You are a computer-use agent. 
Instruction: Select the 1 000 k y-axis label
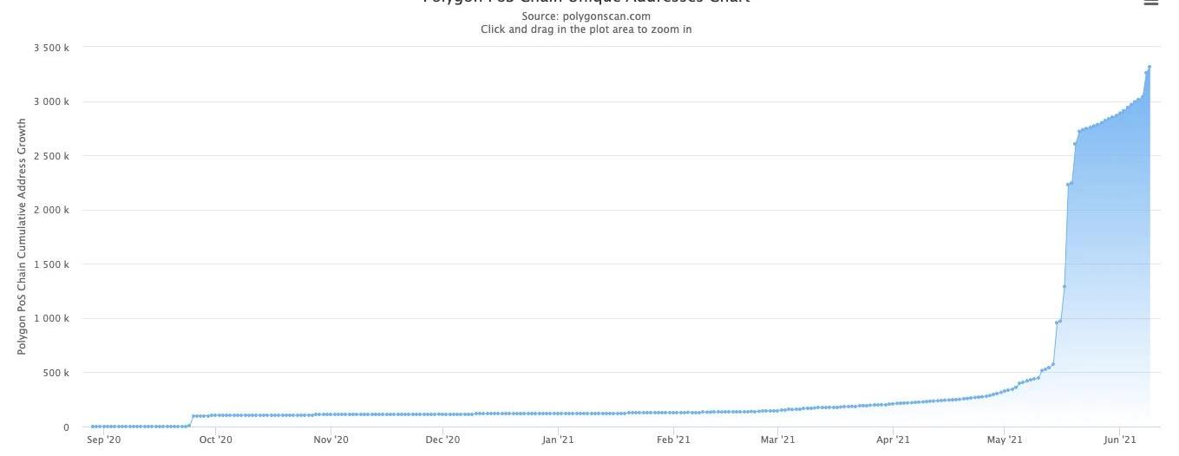(x=51, y=319)
